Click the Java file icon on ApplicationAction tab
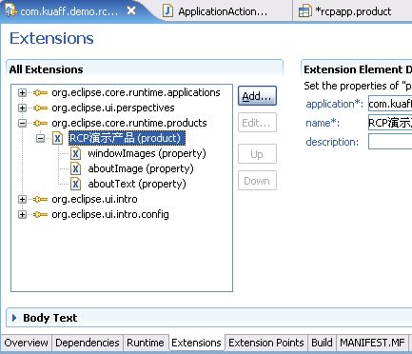The height and width of the screenshot is (354, 412). (167, 11)
